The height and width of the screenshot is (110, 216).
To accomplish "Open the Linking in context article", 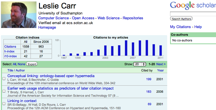I will click(22, 101).
